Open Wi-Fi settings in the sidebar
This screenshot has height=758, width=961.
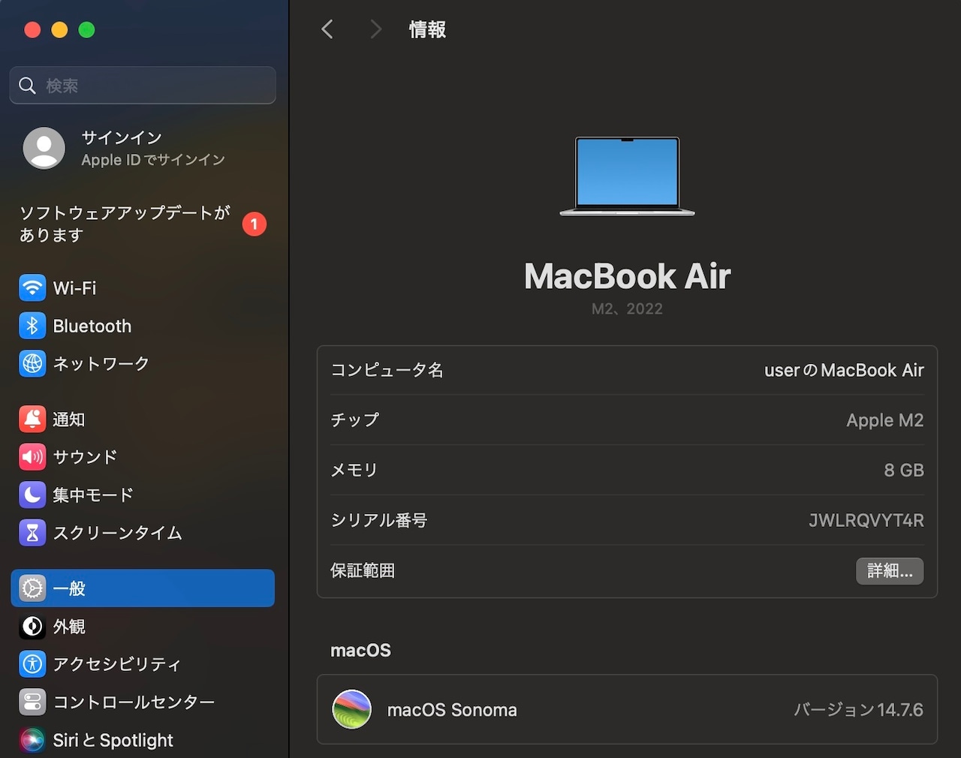pyautogui.click(x=143, y=288)
